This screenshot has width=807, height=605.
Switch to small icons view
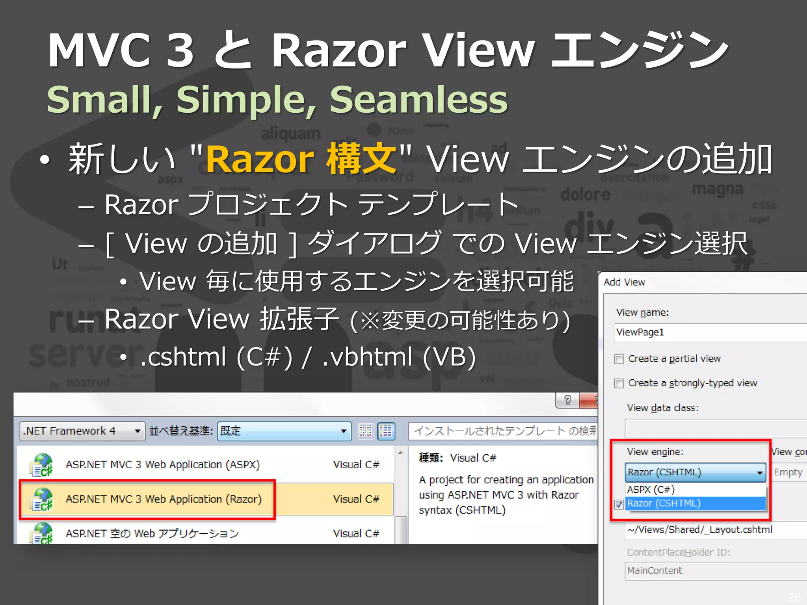point(365,431)
